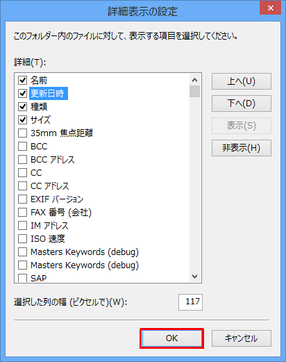
Task: Enable the ISO 速度 checkbox
Action: [x=22, y=239]
